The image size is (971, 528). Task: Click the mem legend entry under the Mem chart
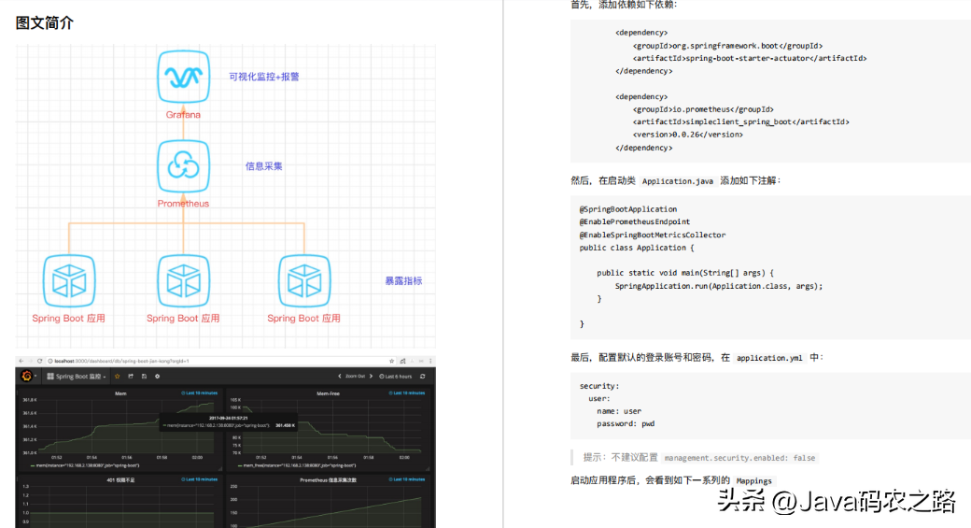[x=86, y=465]
